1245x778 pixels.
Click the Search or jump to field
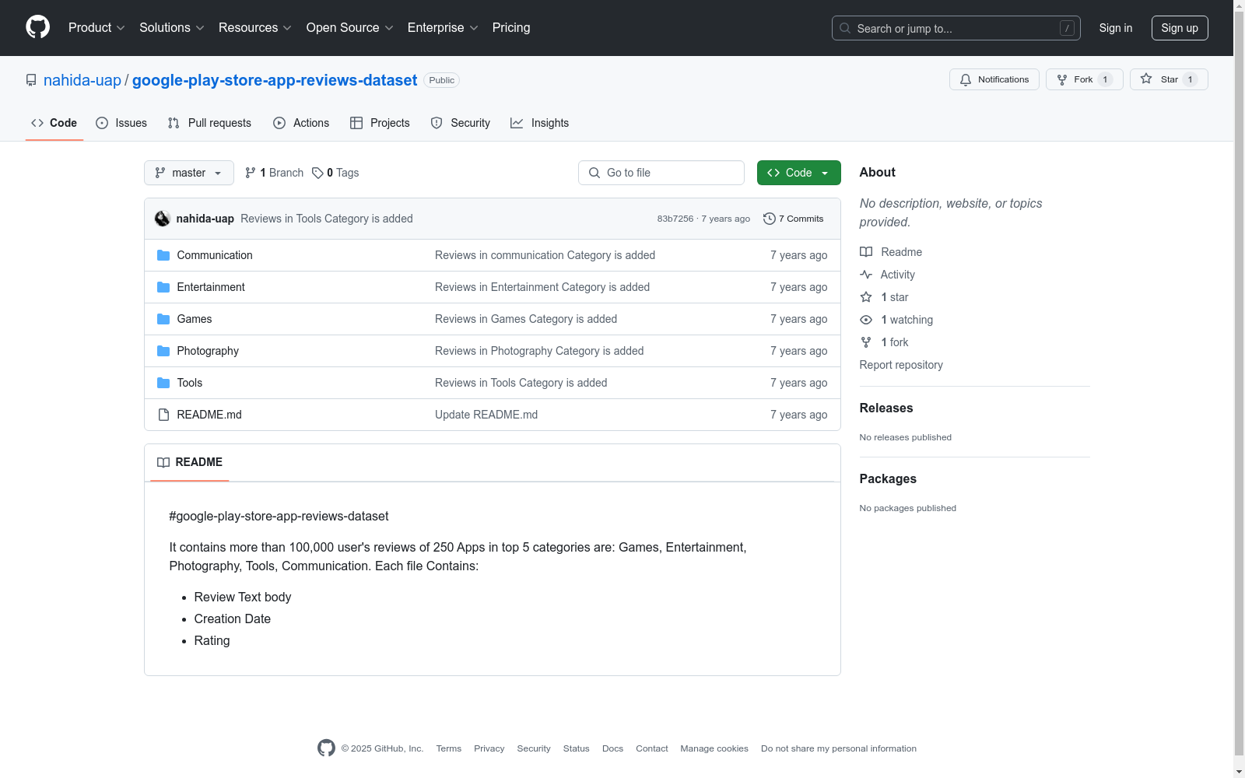coord(956,28)
